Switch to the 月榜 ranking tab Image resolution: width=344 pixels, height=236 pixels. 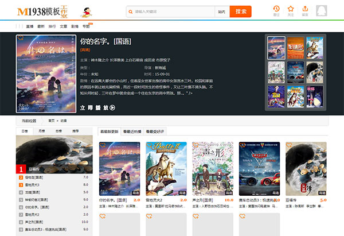point(41,131)
